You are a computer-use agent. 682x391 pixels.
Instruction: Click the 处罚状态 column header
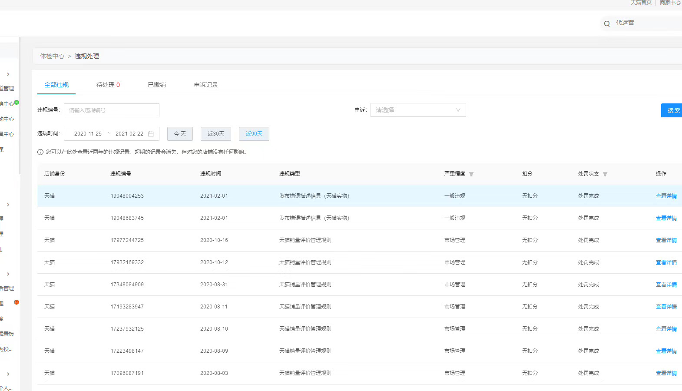click(589, 174)
